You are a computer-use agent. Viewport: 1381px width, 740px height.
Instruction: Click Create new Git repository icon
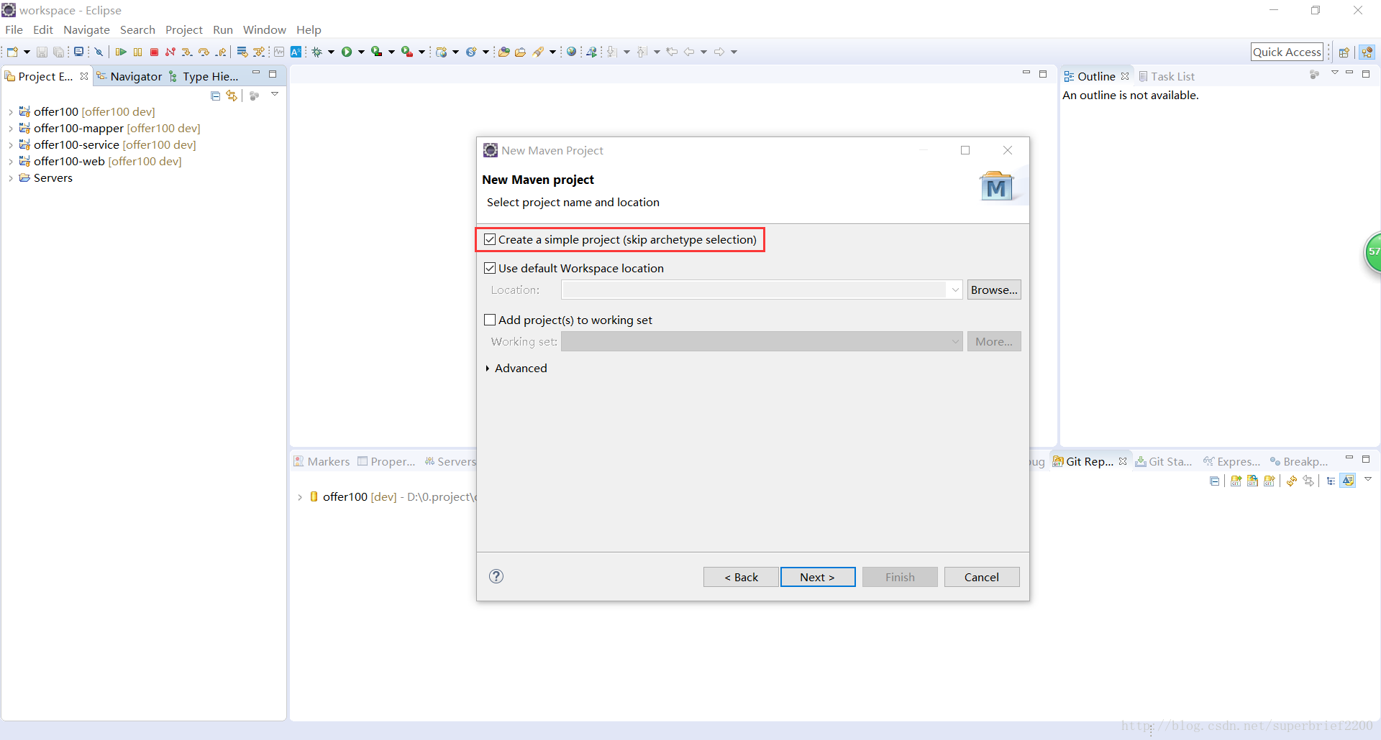(1269, 481)
